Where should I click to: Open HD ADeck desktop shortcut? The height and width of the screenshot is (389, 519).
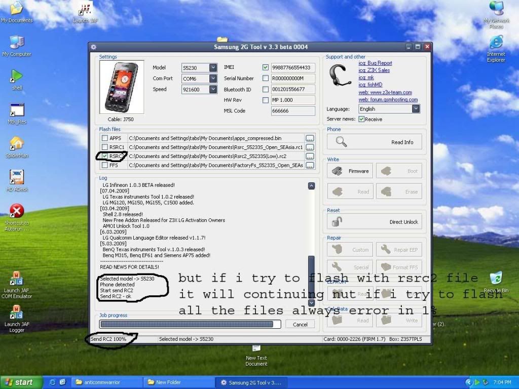(17, 180)
